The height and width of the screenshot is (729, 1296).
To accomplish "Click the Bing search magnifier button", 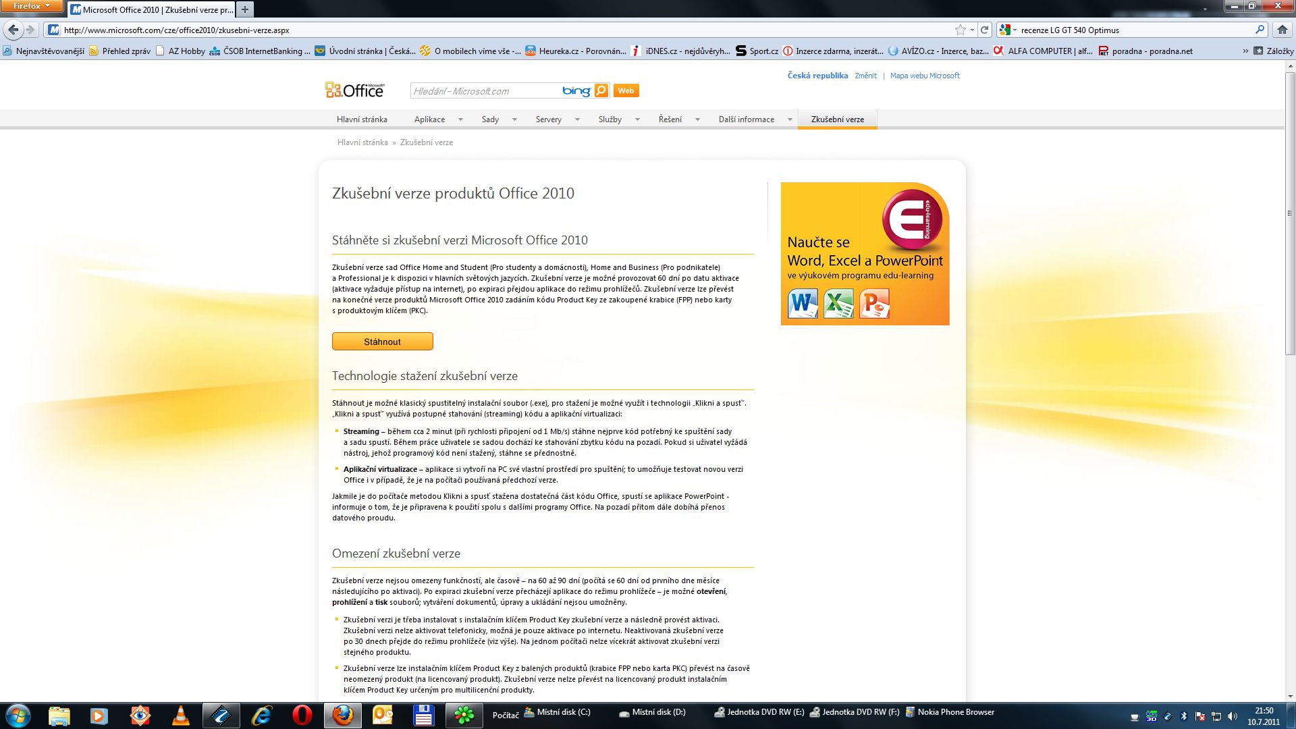I will pos(601,90).
